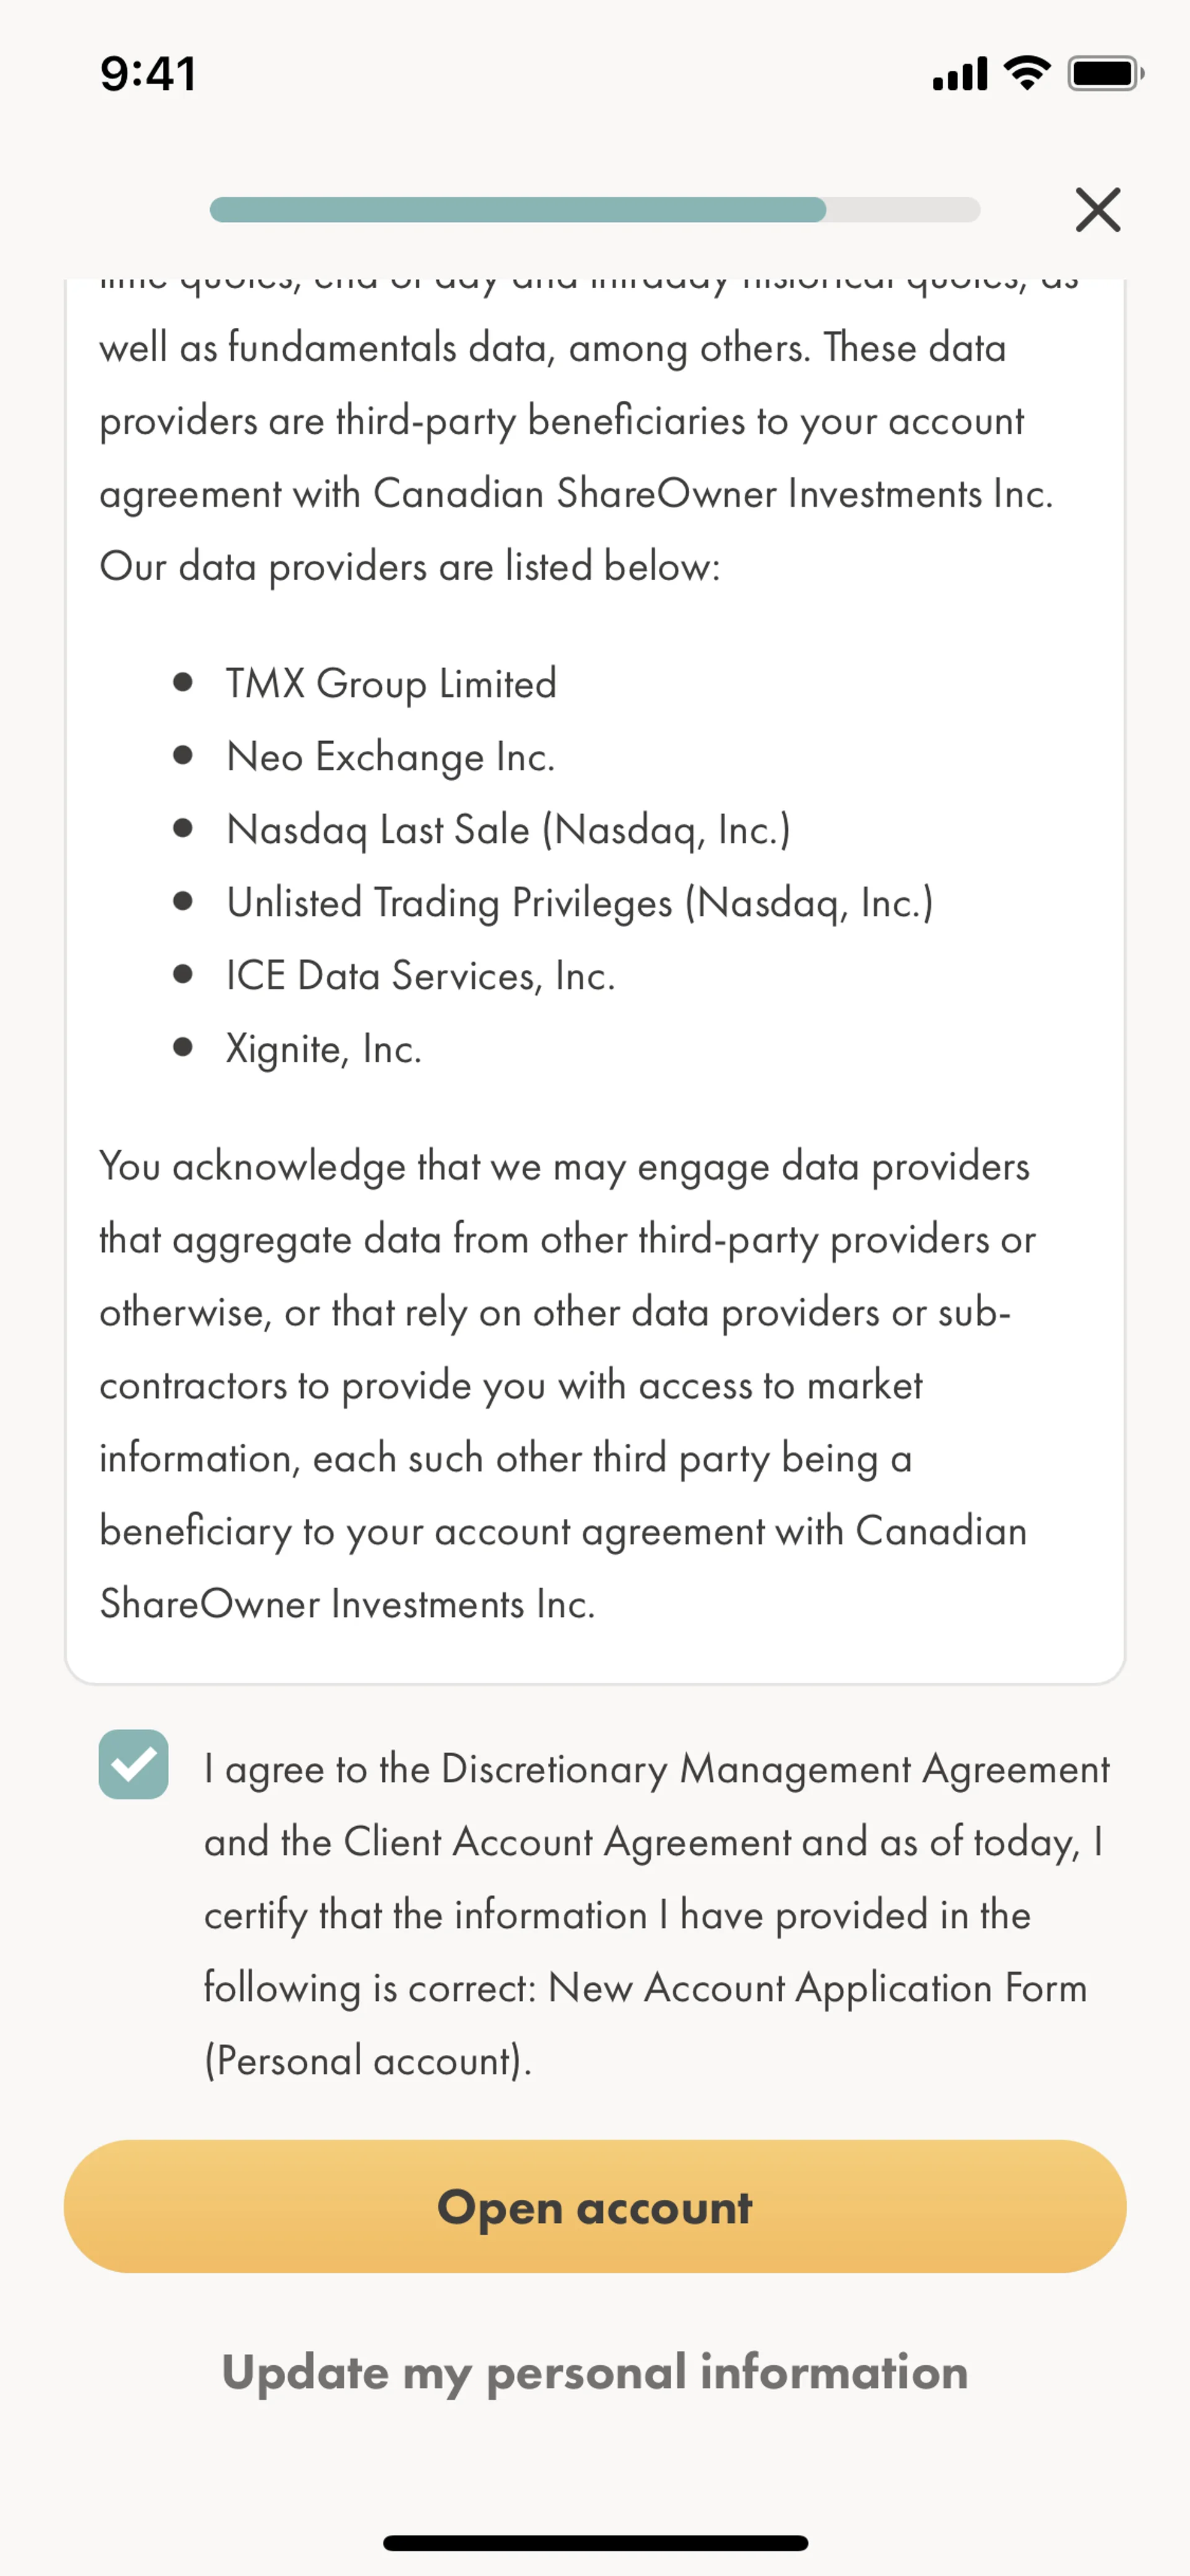Viewport: 1190px width, 2576px height.
Task: Close the account signup screen
Action: (x=1097, y=210)
